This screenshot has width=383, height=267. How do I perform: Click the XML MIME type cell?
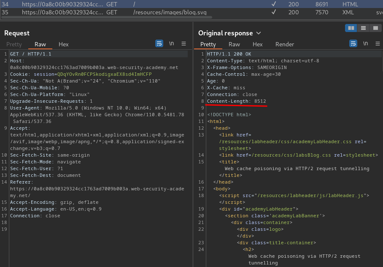tap(348, 12)
